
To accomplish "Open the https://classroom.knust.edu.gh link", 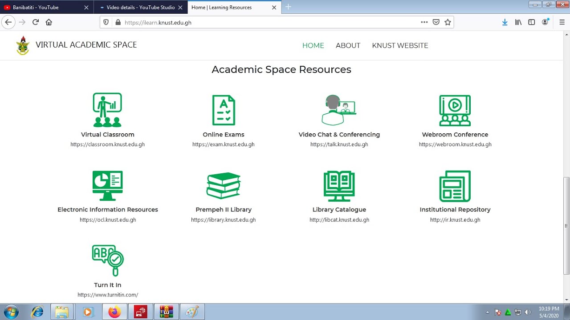I will 107,144.
